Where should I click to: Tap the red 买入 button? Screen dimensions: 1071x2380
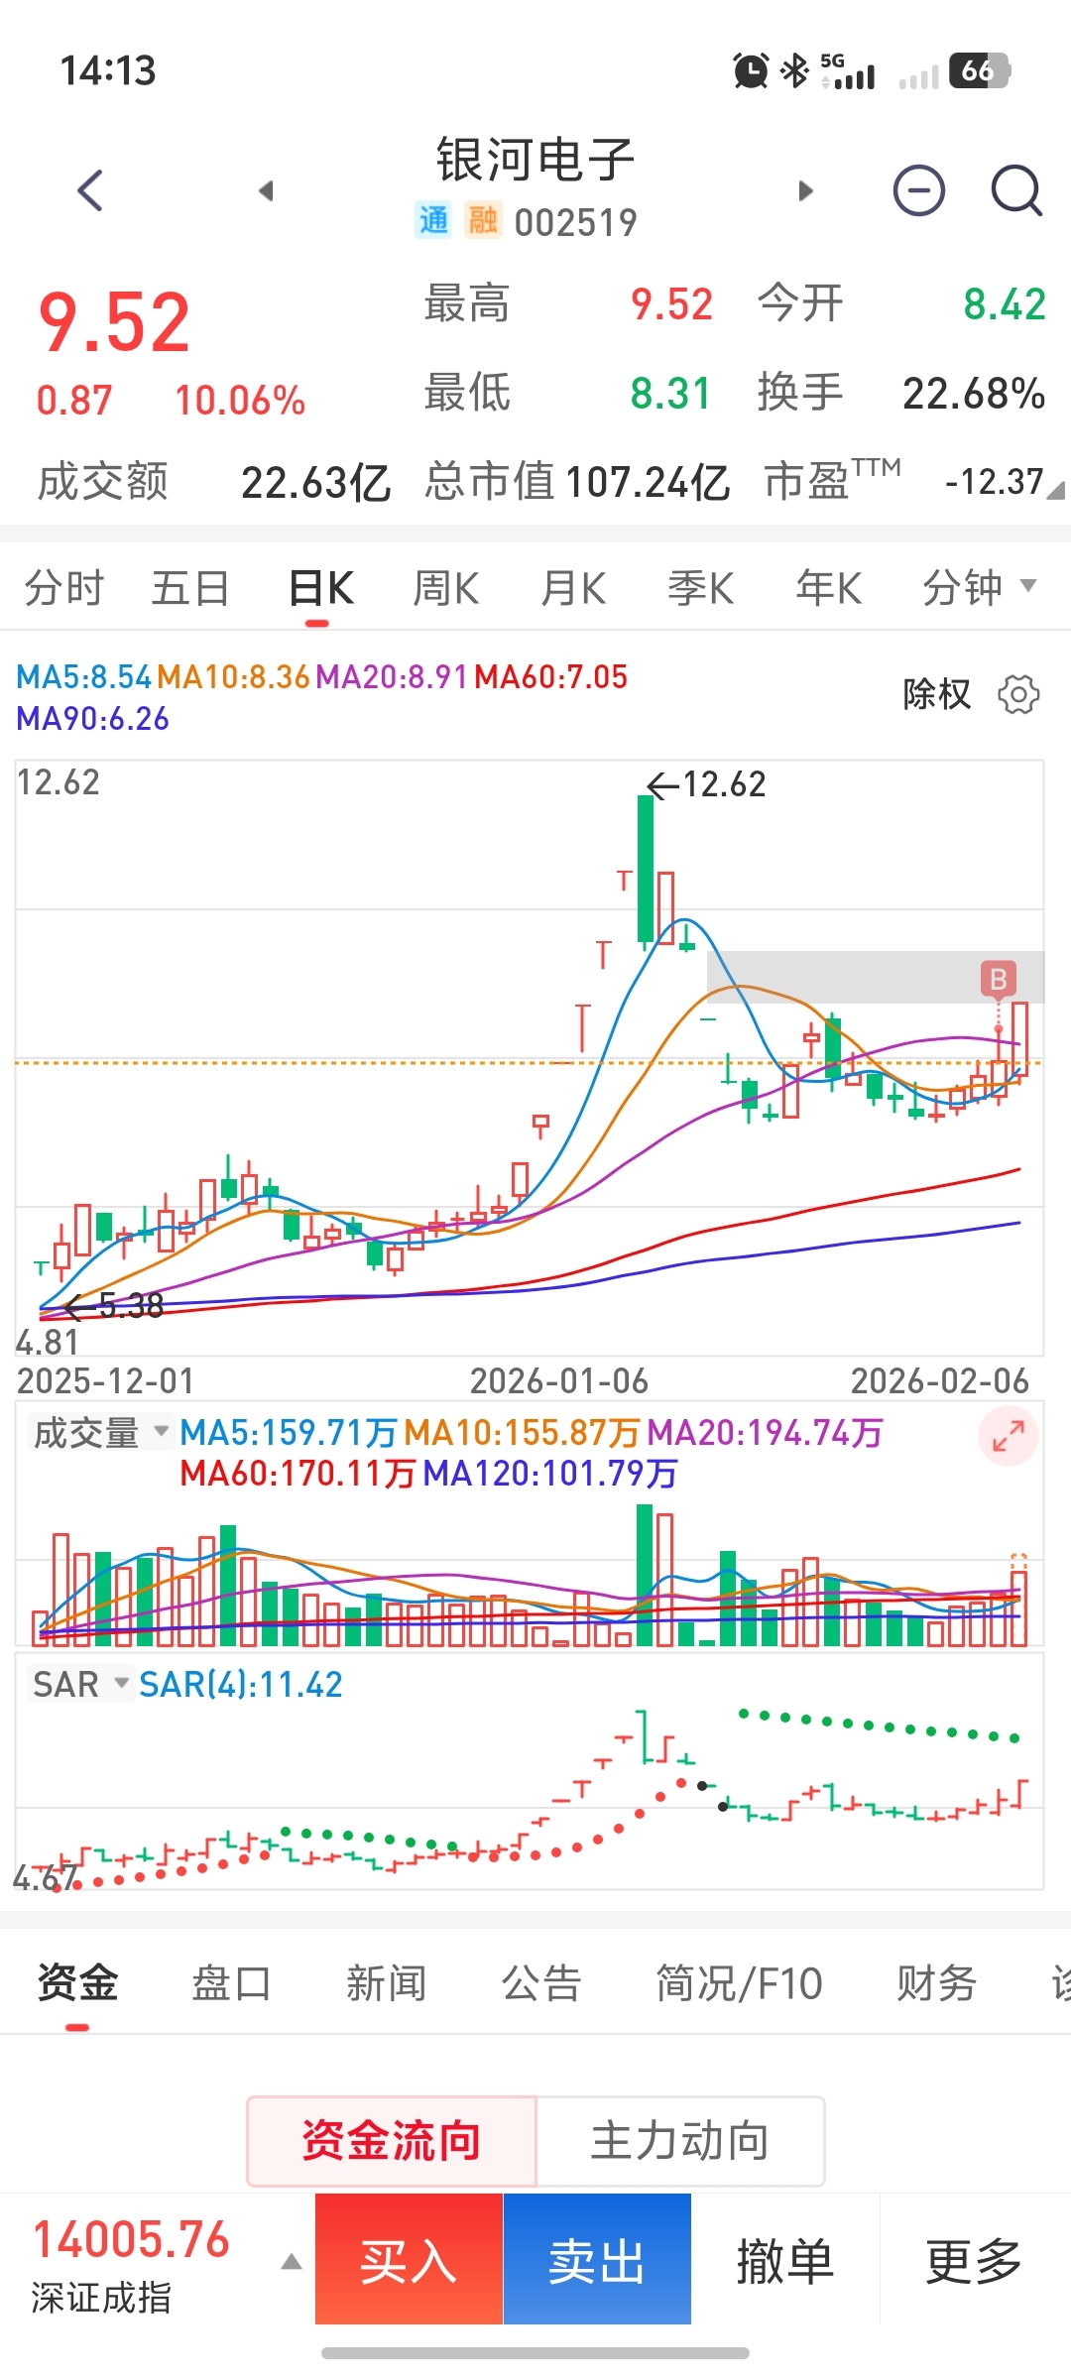pyautogui.click(x=409, y=2259)
